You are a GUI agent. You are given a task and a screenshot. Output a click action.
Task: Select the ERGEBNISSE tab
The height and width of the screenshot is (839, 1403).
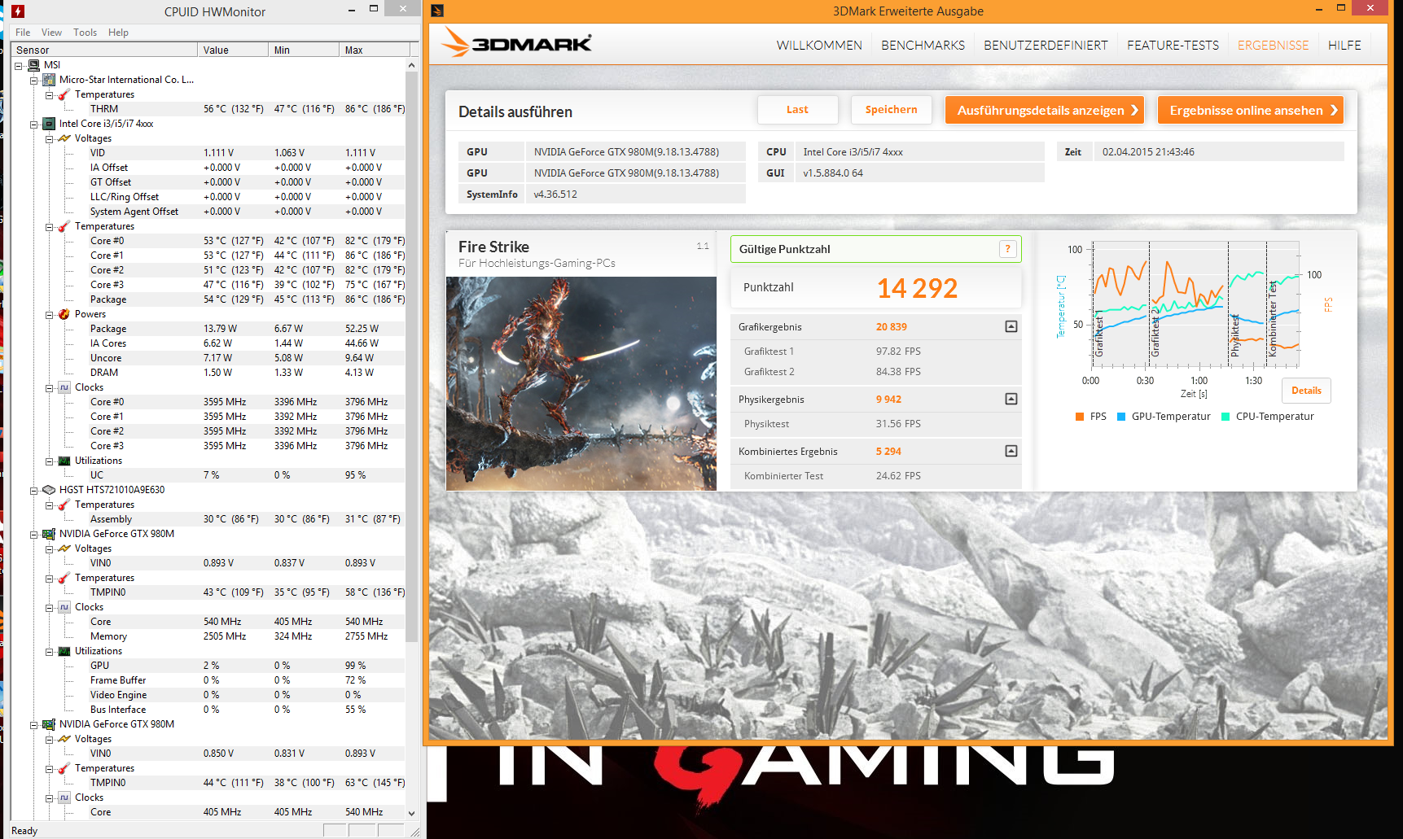(1273, 46)
